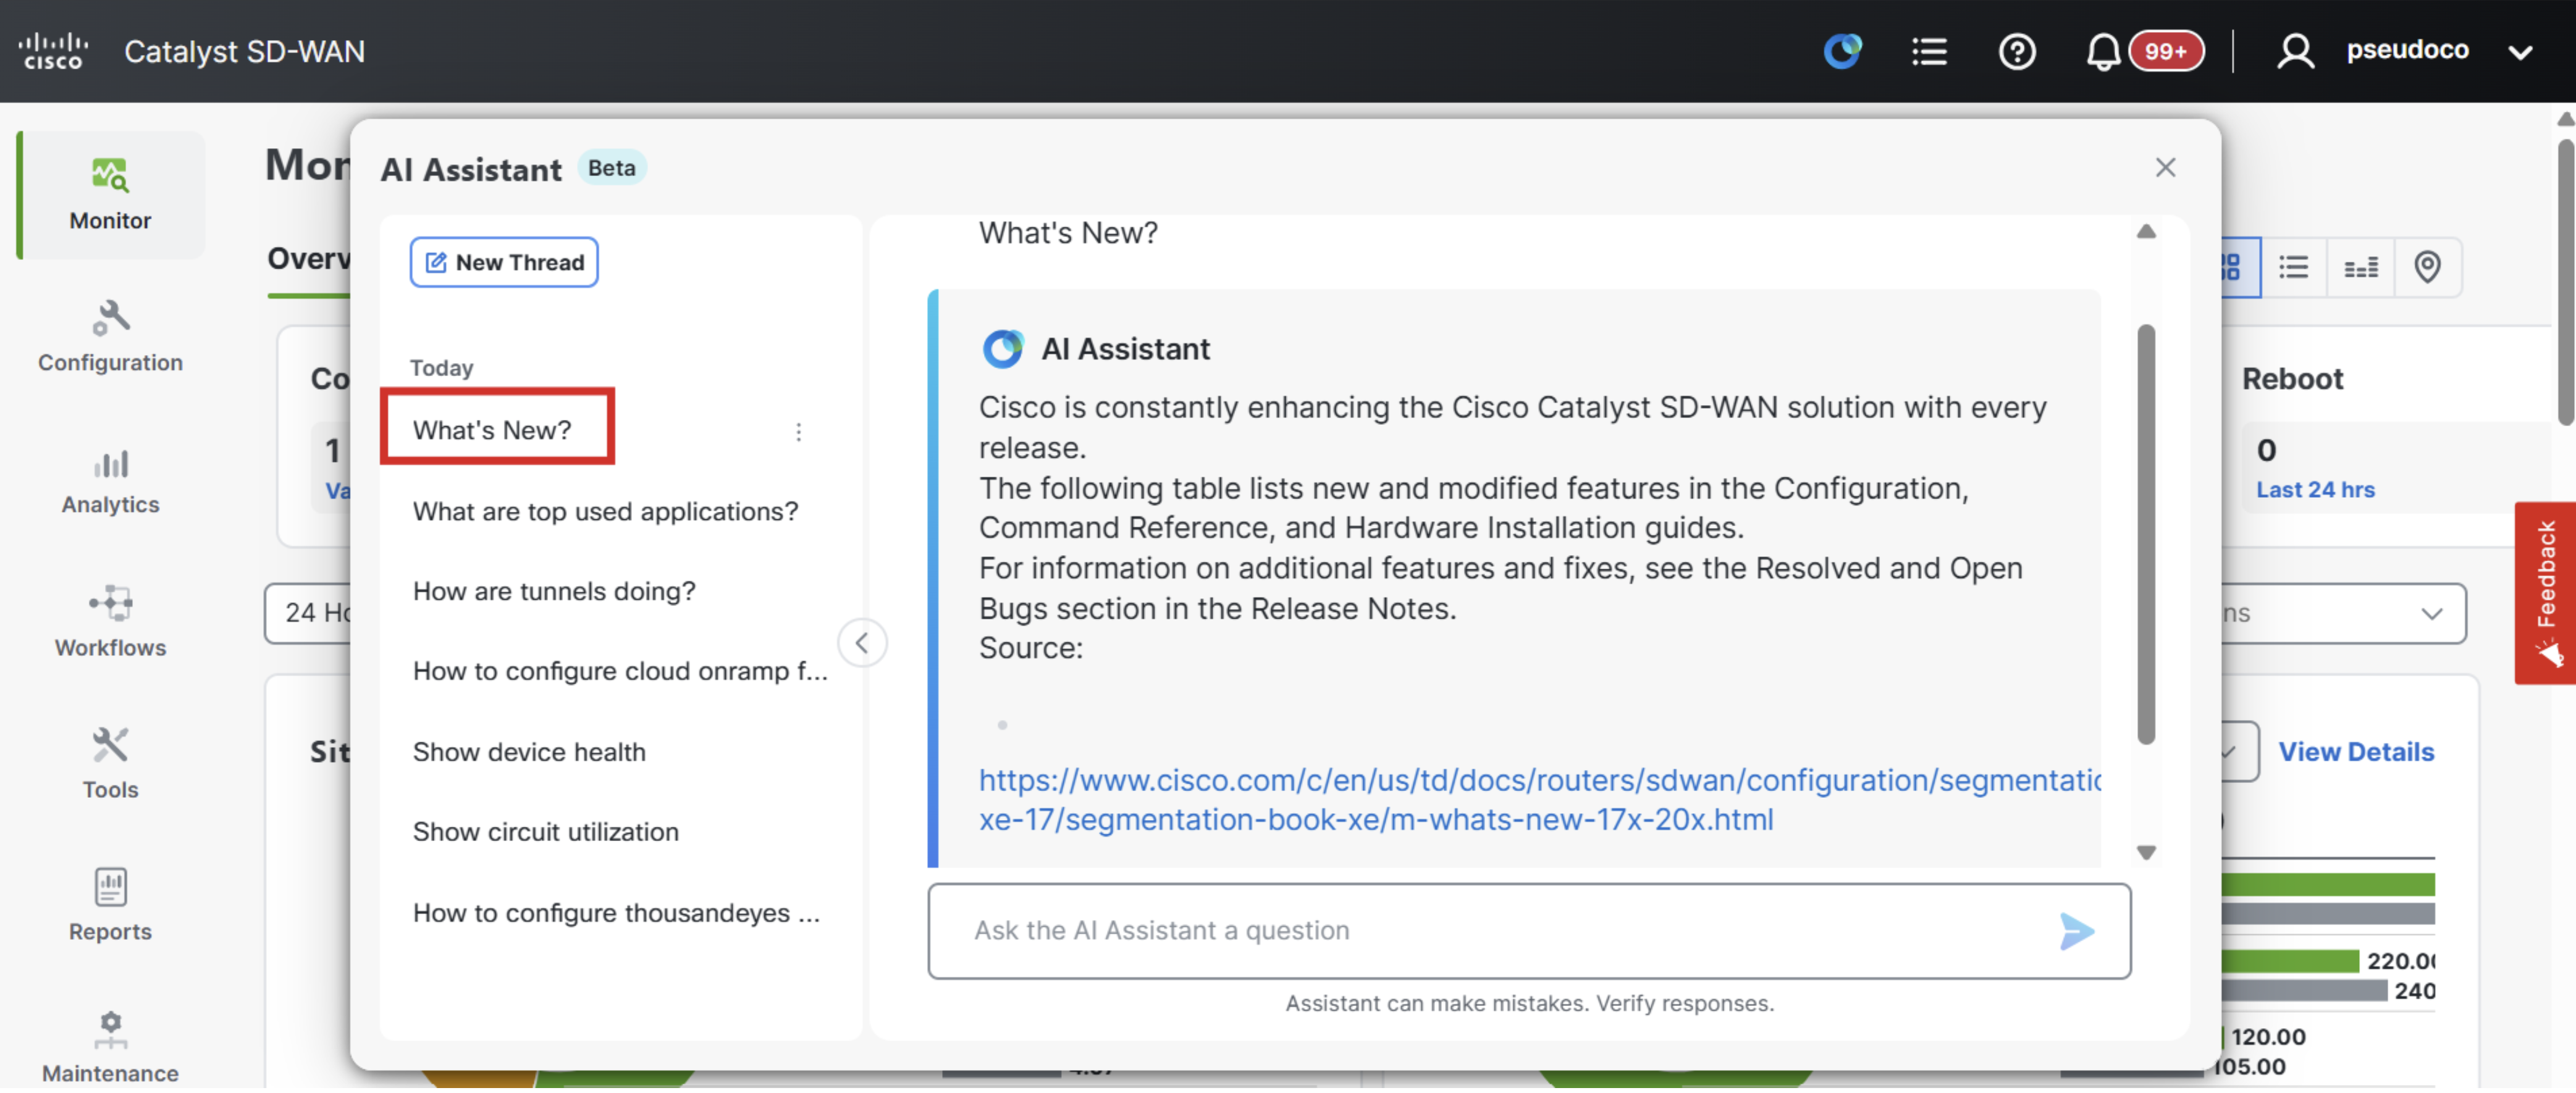Click the user profile avatar icon
Viewport: 2576px width, 1093px height.
pyautogui.click(x=2296, y=51)
